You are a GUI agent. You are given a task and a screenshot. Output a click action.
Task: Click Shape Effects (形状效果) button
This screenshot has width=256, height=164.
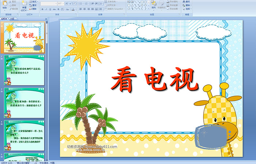tap(173, 9)
